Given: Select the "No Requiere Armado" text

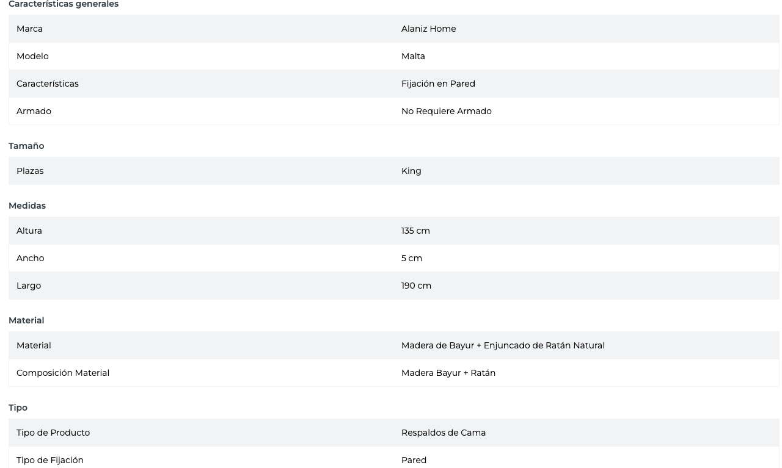Looking at the screenshot, I should click(446, 111).
